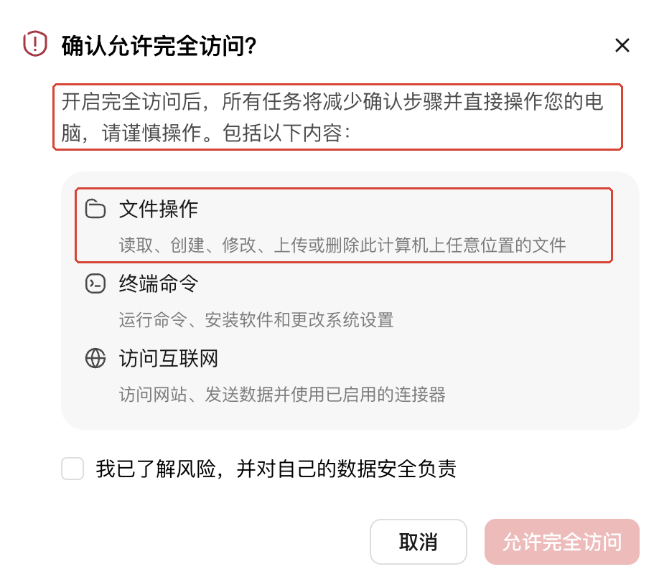Click the 开启完全访问后 warning sentence
659x587 pixels.
pos(332,102)
